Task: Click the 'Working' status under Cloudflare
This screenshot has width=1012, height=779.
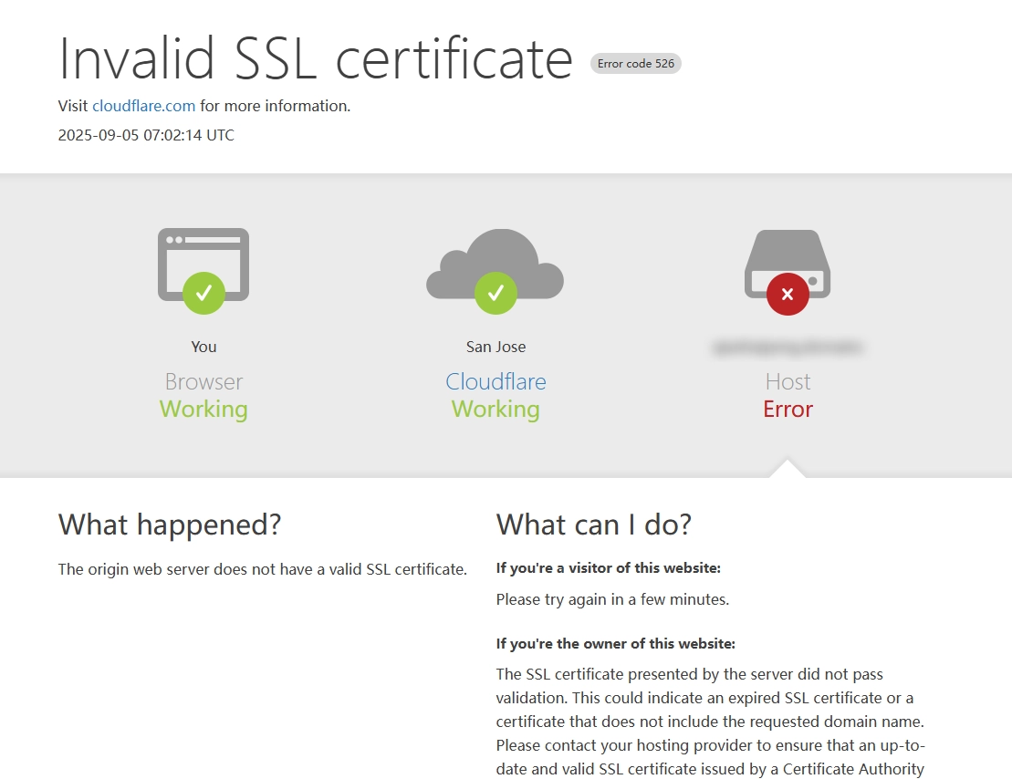Action: 496,409
